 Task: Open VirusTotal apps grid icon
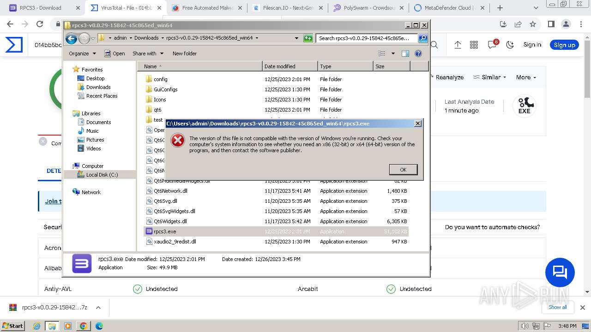pos(474,45)
